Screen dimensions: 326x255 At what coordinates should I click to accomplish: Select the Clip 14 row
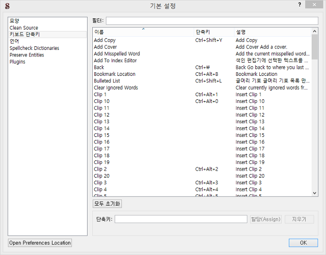[202, 128]
